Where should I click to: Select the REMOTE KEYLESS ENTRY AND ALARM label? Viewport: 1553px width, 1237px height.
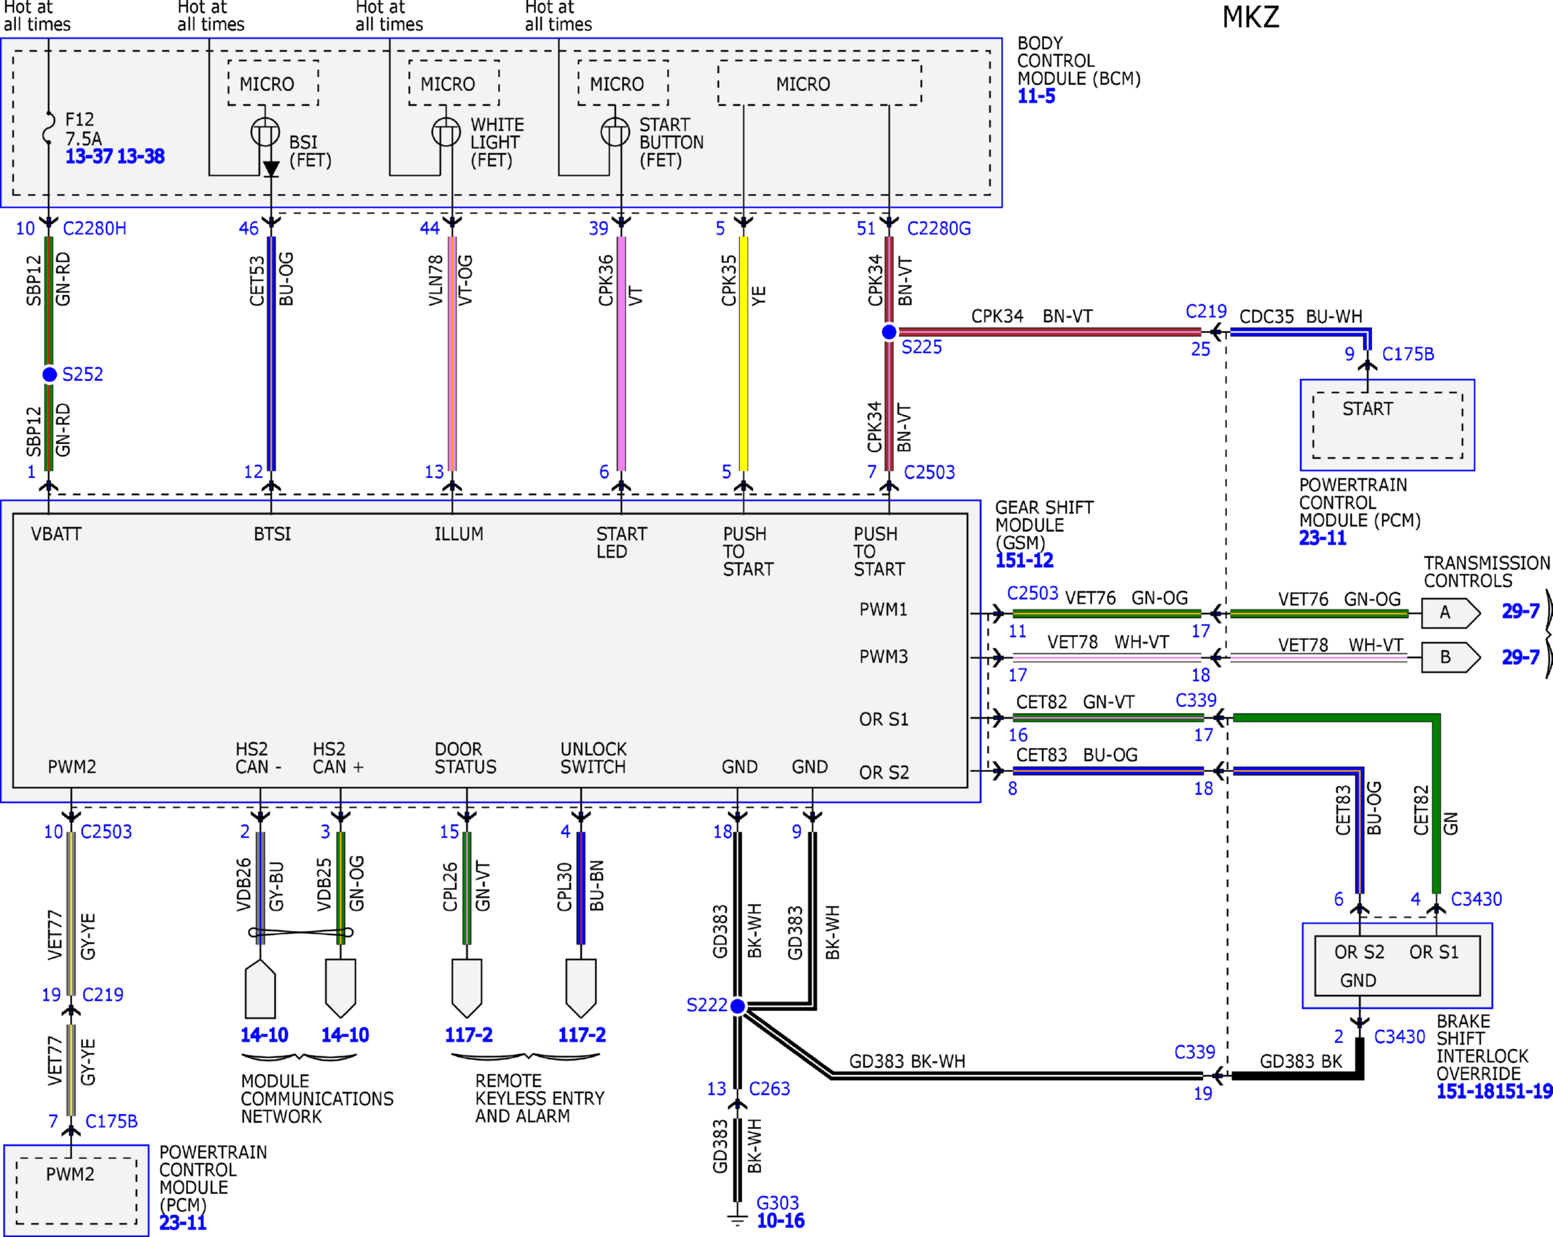pyautogui.click(x=540, y=1099)
